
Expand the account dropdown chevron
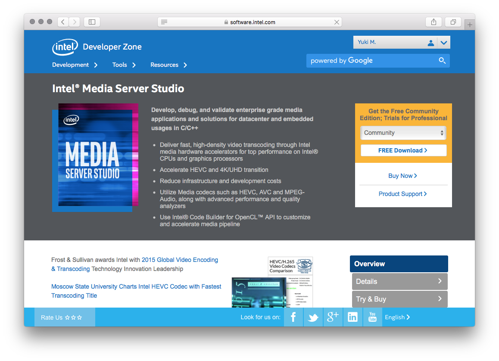pos(443,42)
